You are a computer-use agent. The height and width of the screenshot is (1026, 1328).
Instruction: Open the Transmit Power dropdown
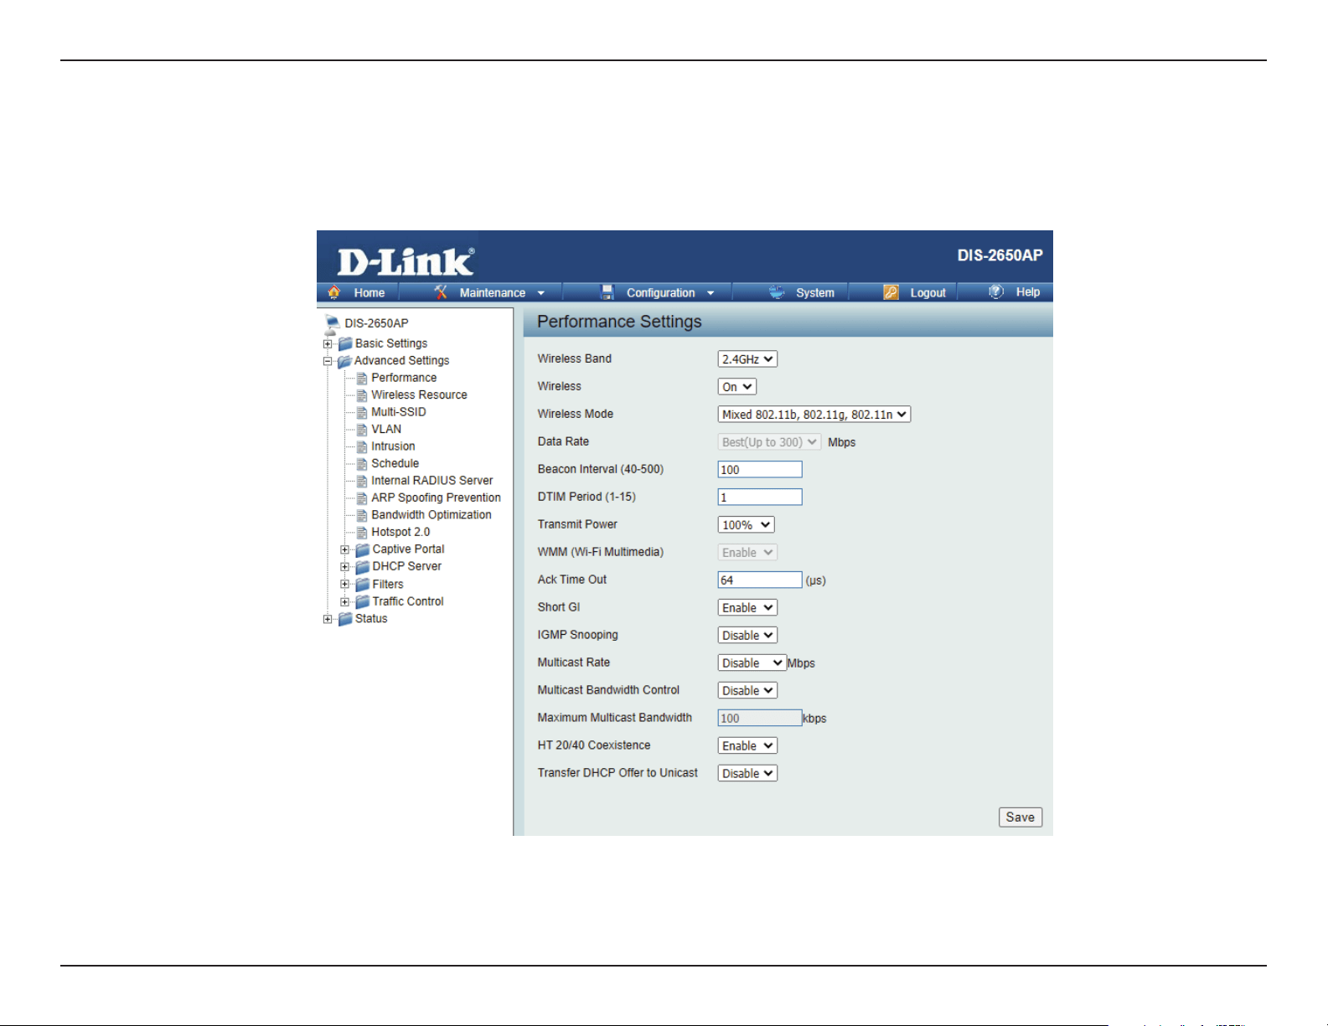coord(747,525)
